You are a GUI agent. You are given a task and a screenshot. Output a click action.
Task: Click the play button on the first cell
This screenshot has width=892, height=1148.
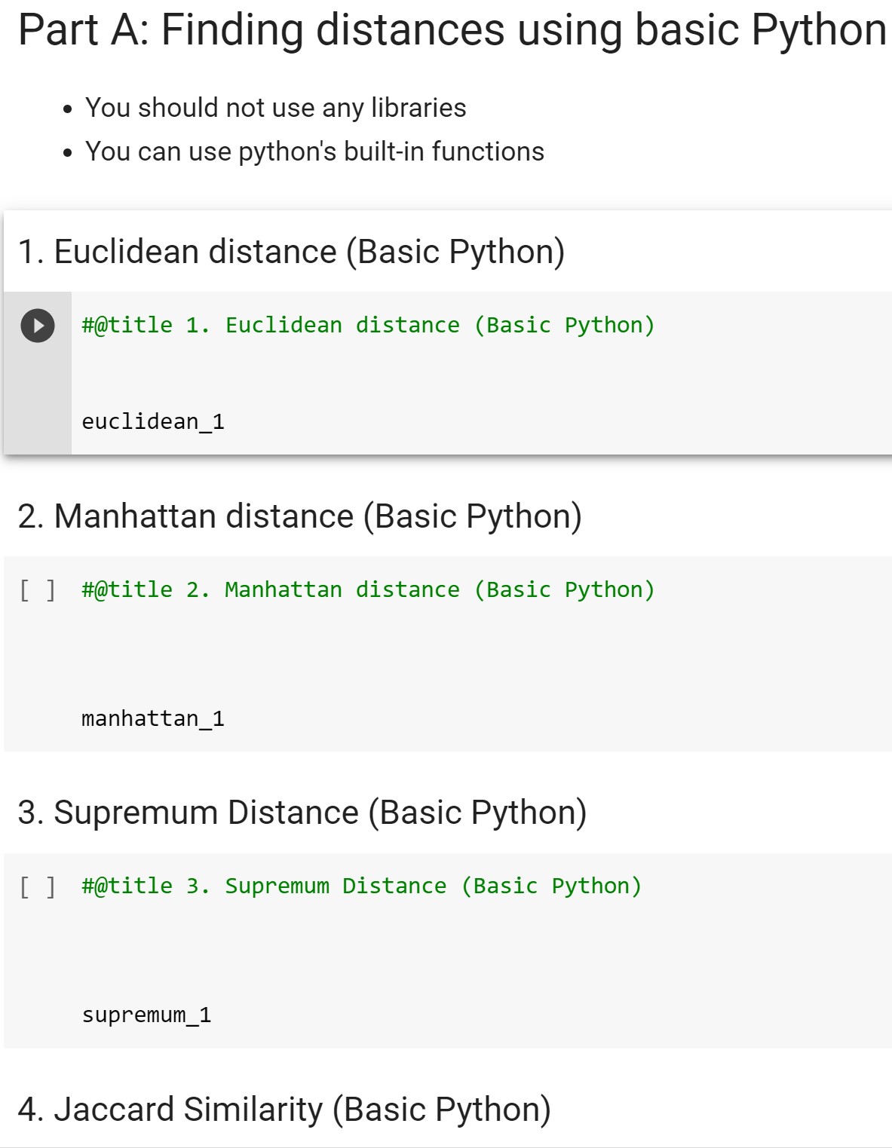coord(35,326)
